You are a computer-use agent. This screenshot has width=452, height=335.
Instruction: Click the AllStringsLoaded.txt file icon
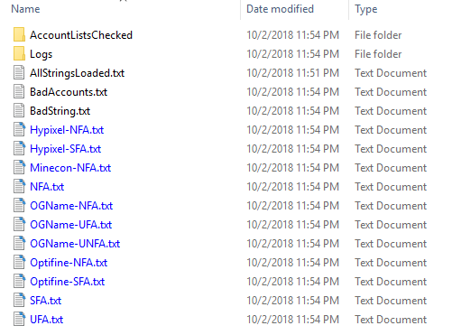click(19, 73)
